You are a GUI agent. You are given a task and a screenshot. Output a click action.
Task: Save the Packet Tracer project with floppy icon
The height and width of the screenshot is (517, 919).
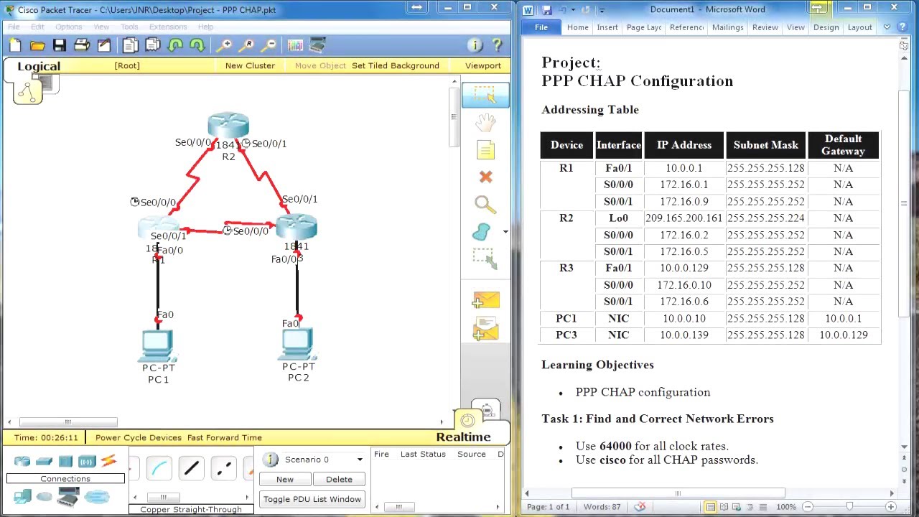(x=60, y=45)
